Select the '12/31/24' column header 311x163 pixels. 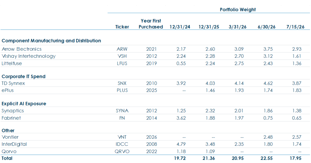click(180, 27)
